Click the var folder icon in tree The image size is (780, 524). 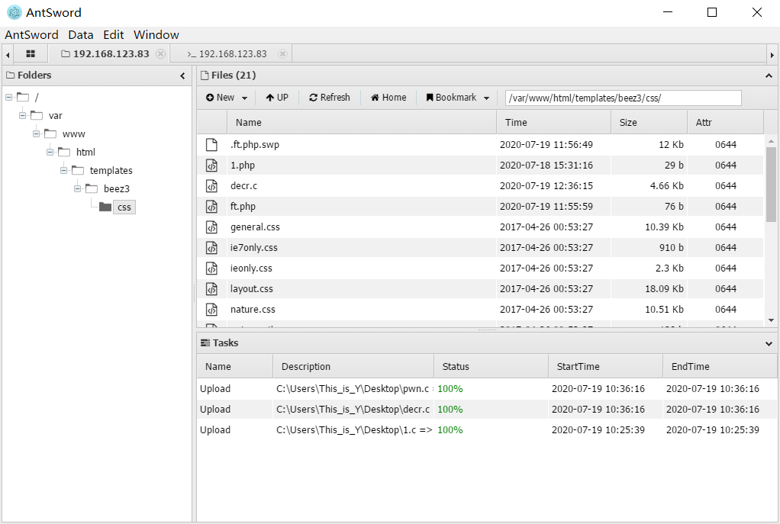[x=37, y=115]
